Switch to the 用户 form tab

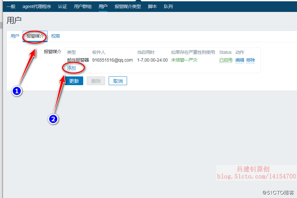click(x=15, y=36)
